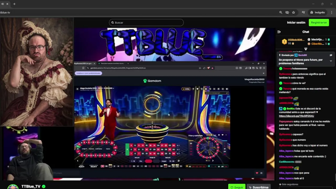Screen dimensions: 336x189
Task: Click the Suscribirse button
Action: pos(259,187)
